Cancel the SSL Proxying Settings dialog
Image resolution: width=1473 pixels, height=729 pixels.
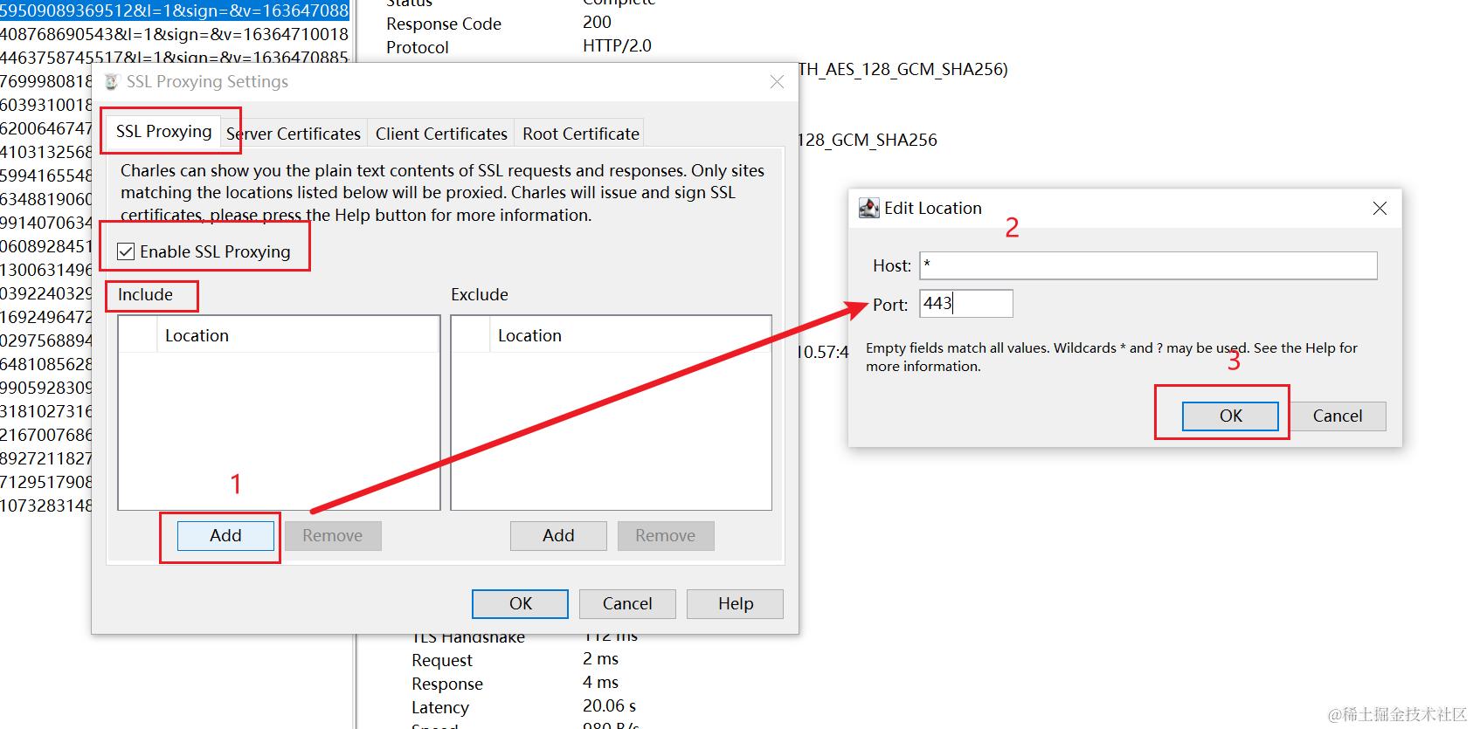tap(627, 603)
